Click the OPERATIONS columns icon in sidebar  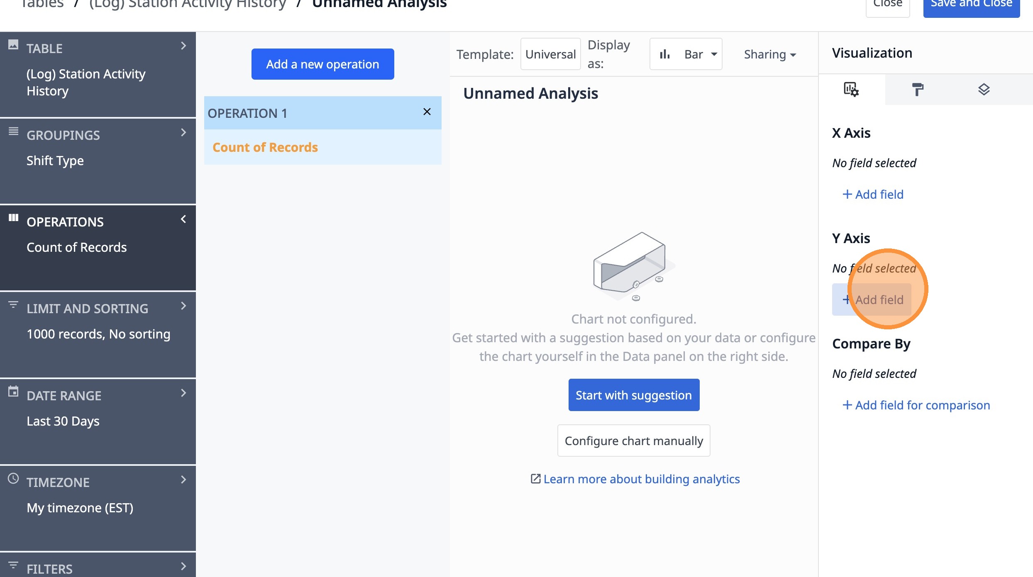pyautogui.click(x=13, y=218)
